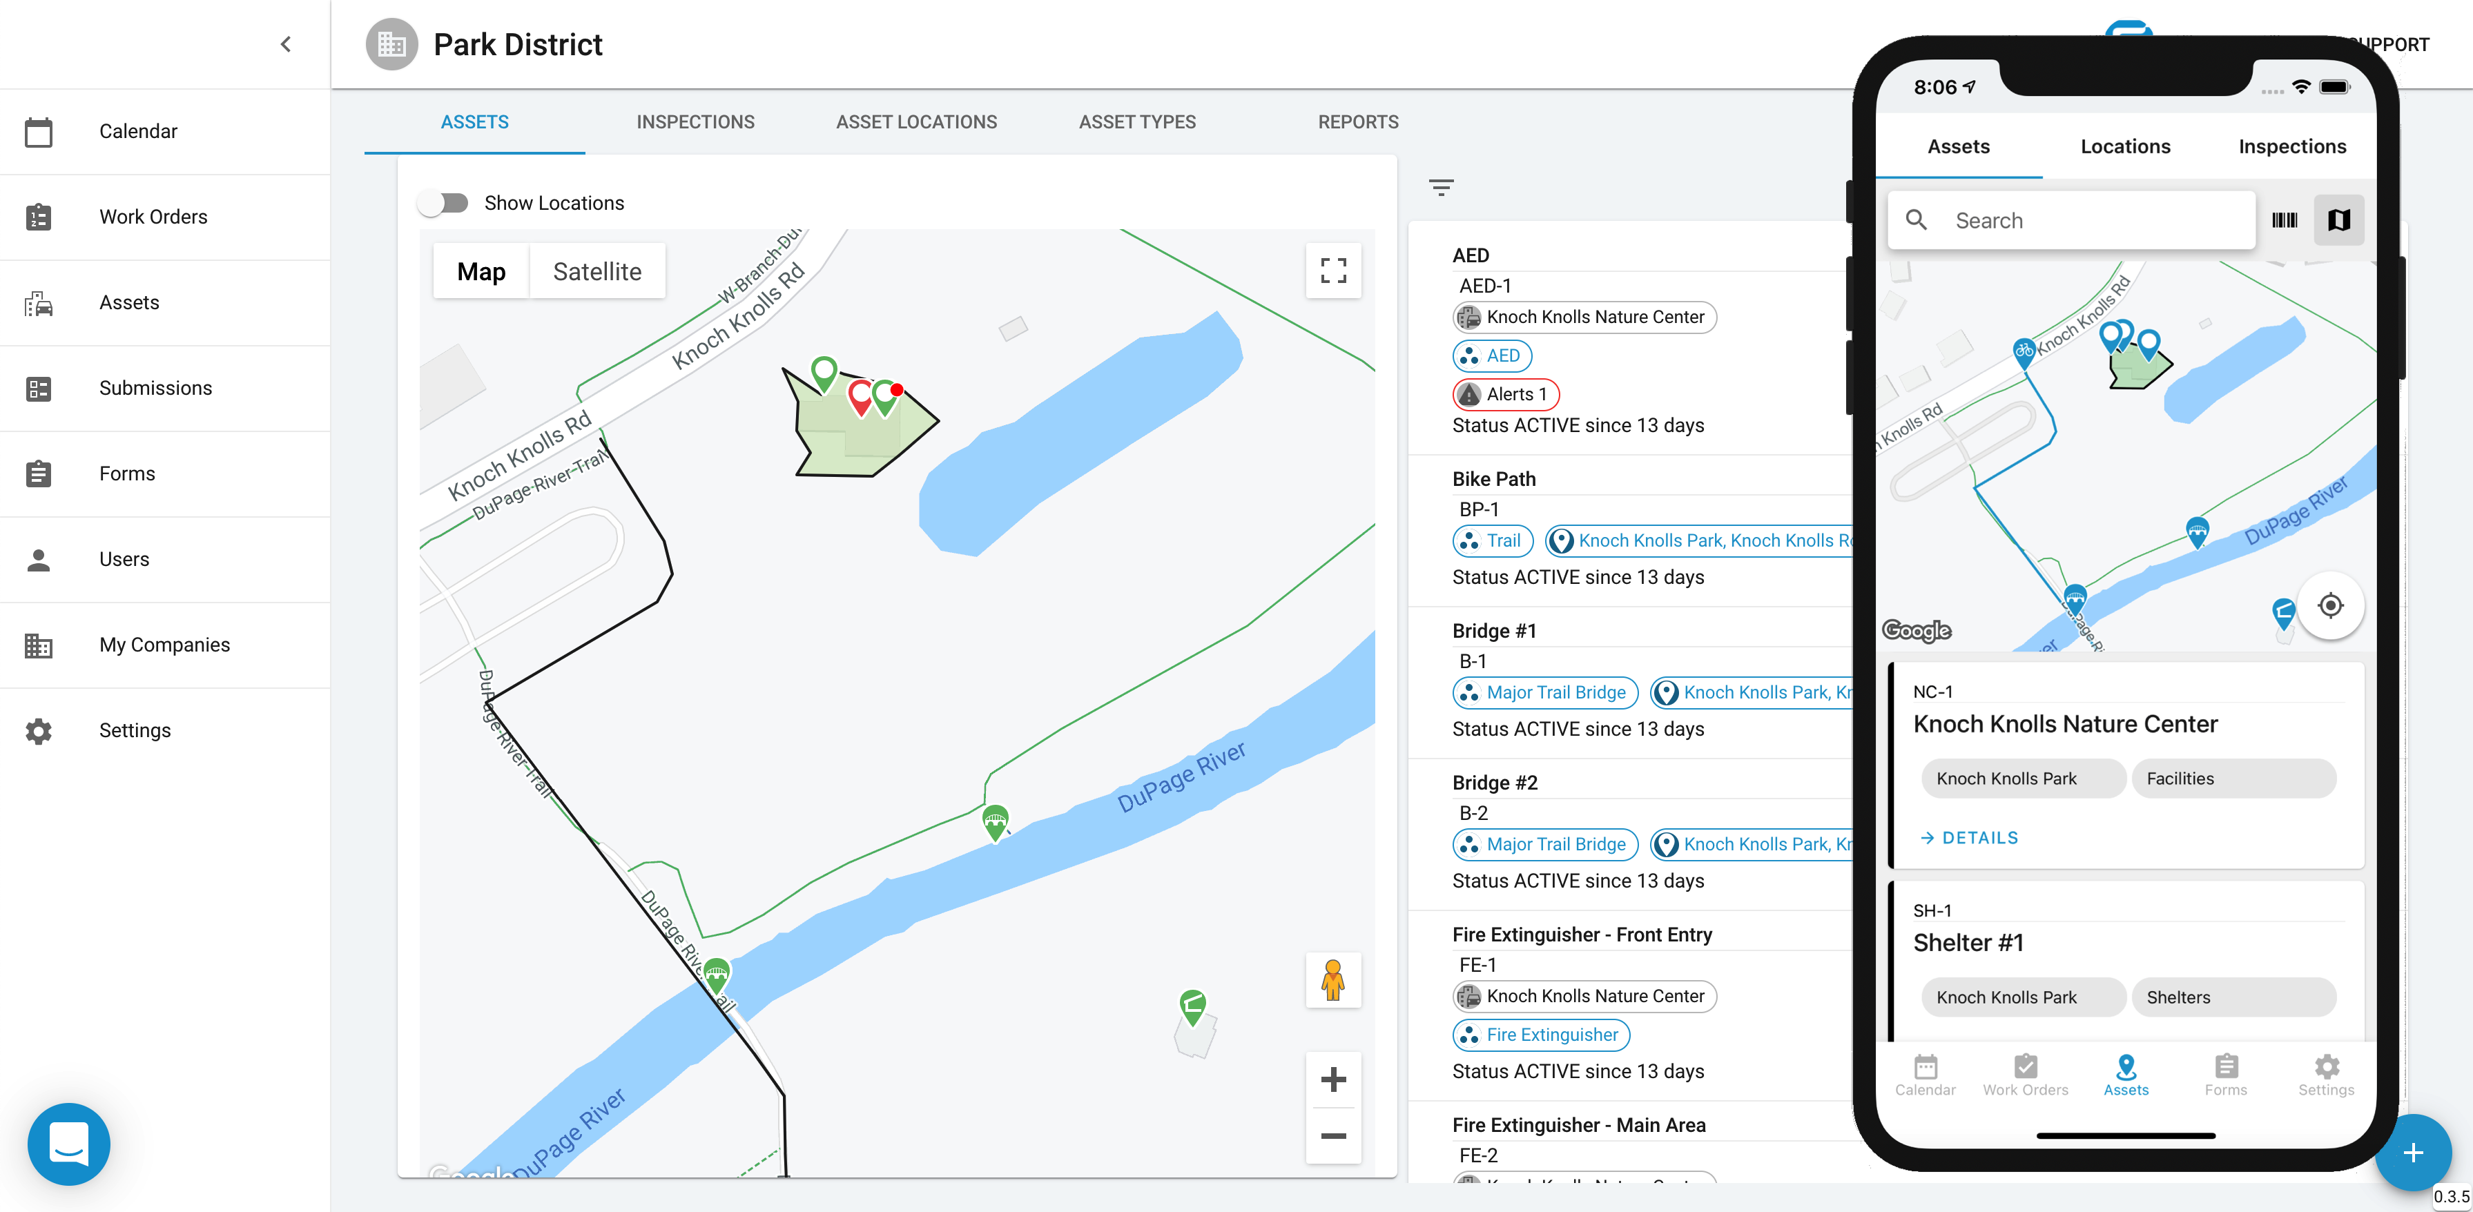The height and width of the screenshot is (1212, 2473).
Task: Switch to the ASSET TYPES tab
Action: click(1136, 122)
